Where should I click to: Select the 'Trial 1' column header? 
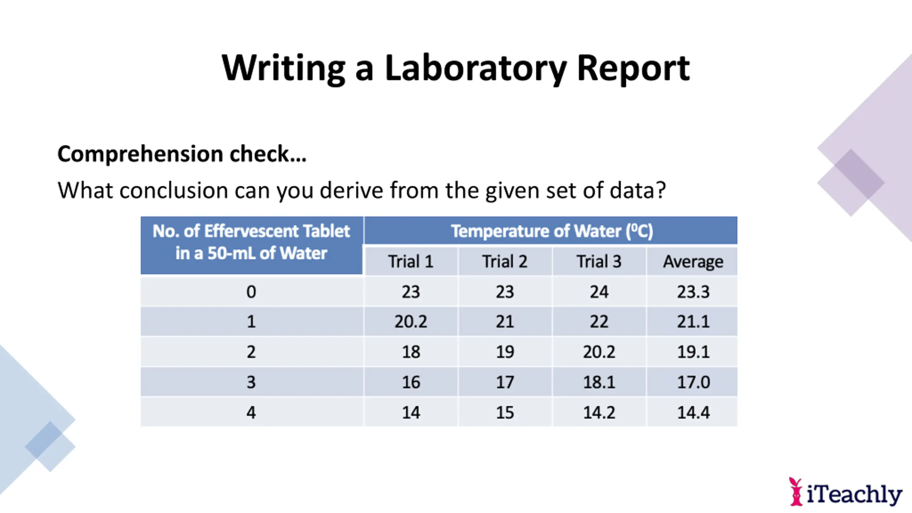click(411, 261)
